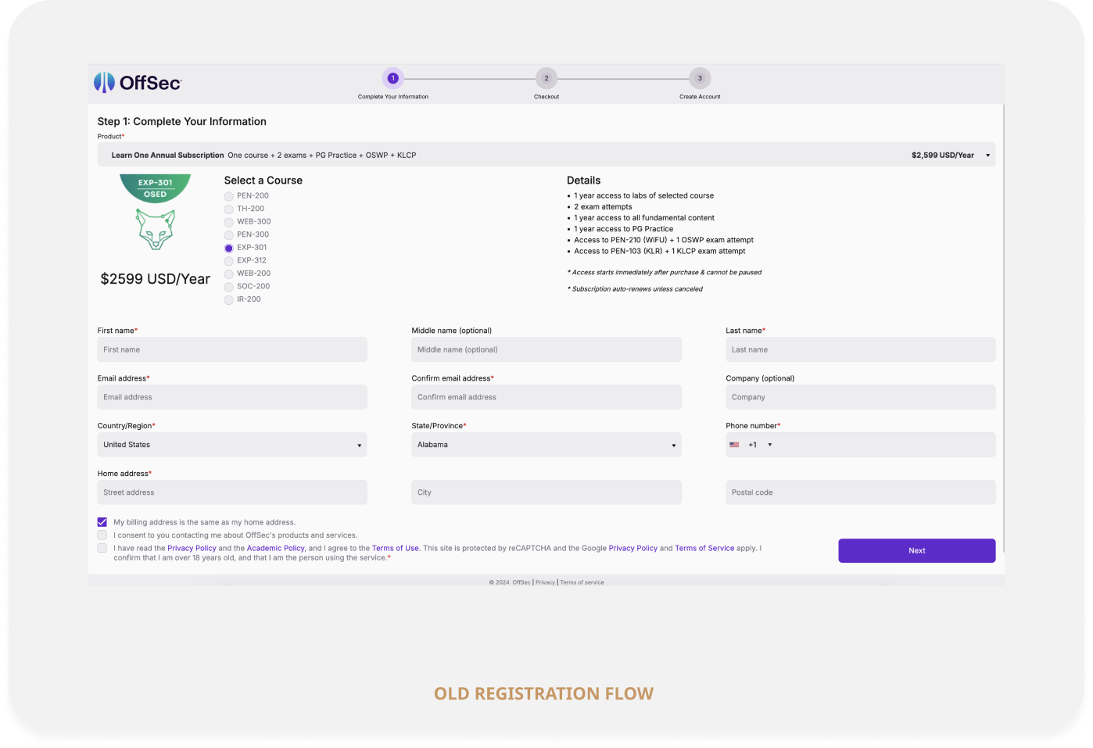Go to step 3 Create Account marker
This screenshot has width=1093, height=748.
(700, 78)
